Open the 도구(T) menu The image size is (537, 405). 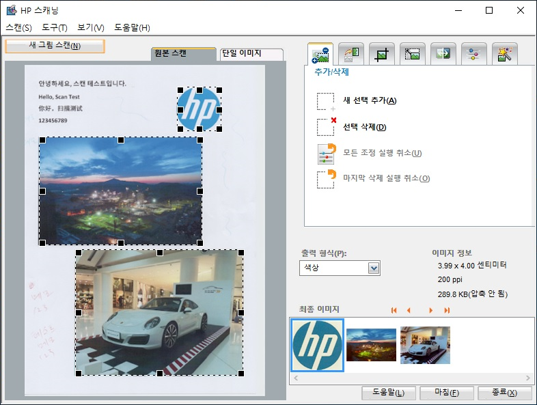click(55, 27)
